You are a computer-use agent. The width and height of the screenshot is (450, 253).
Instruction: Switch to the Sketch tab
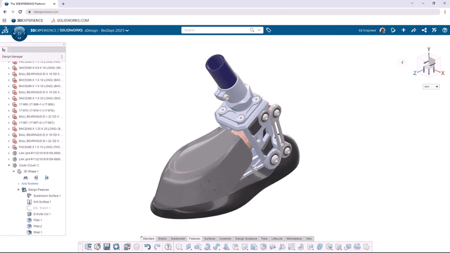tap(162, 238)
